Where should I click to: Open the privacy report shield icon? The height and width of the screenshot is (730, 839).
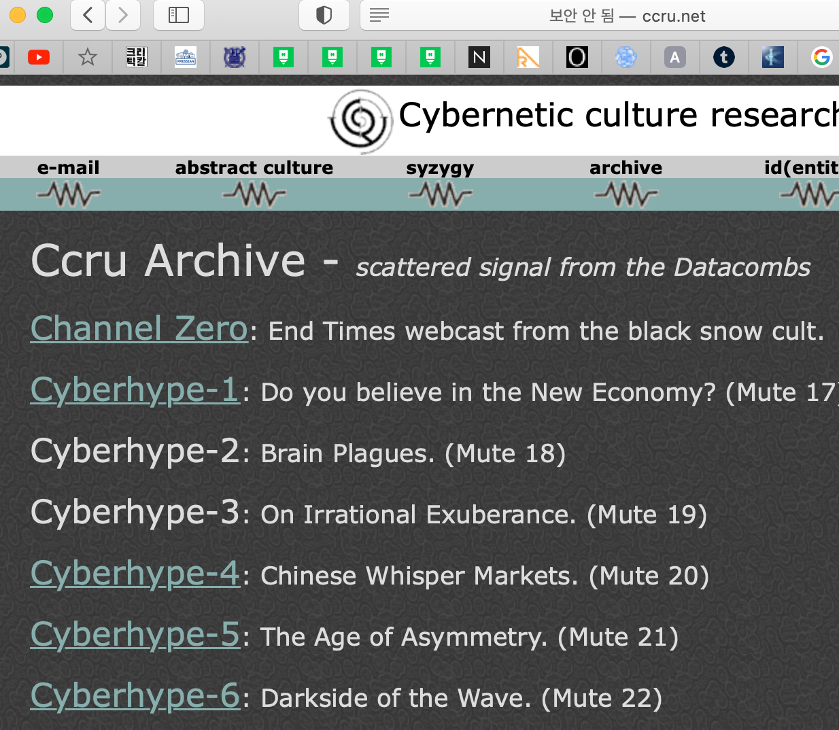pyautogui.click(x=324, y=15)
